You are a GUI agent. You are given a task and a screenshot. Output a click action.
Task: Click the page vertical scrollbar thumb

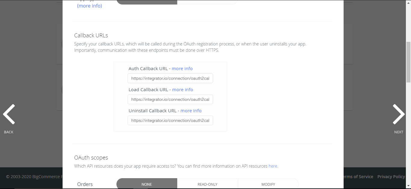tap(408, 62)
